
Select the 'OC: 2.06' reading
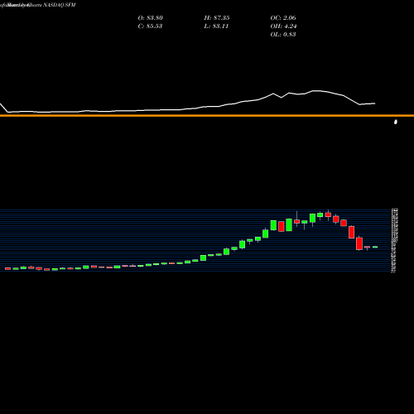tap(283, 18)
